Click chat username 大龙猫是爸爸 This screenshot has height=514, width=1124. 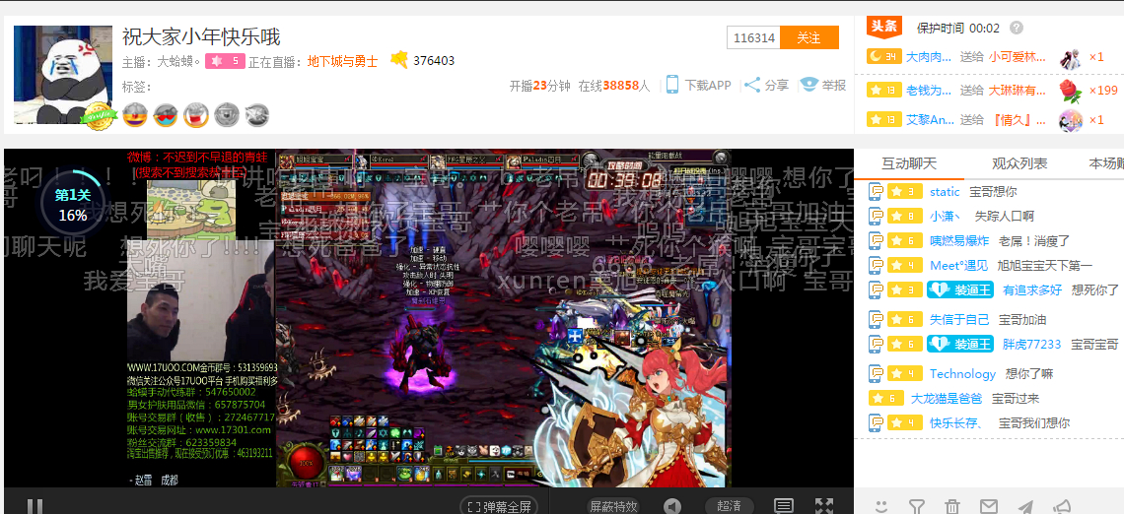coord(947,398)
